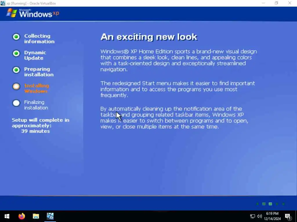
Task: Click the paragraph beginning 'The redesigned Start menu'
Action: (x=178, y=89)
